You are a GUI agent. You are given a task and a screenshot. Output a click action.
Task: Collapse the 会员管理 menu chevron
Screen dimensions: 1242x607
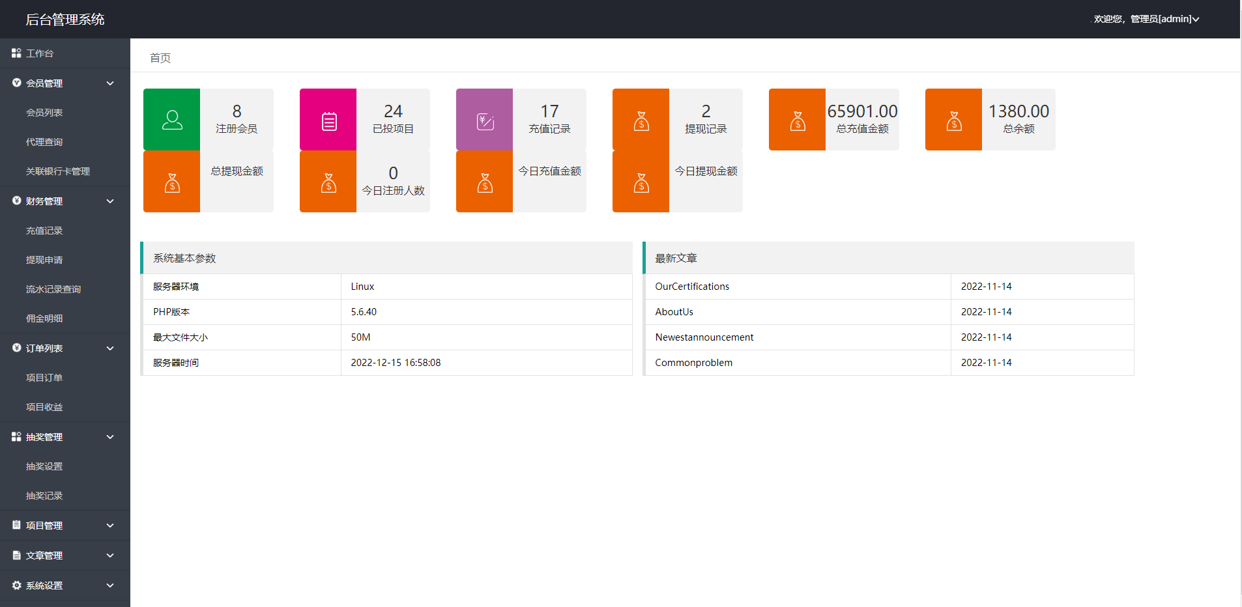110,83
